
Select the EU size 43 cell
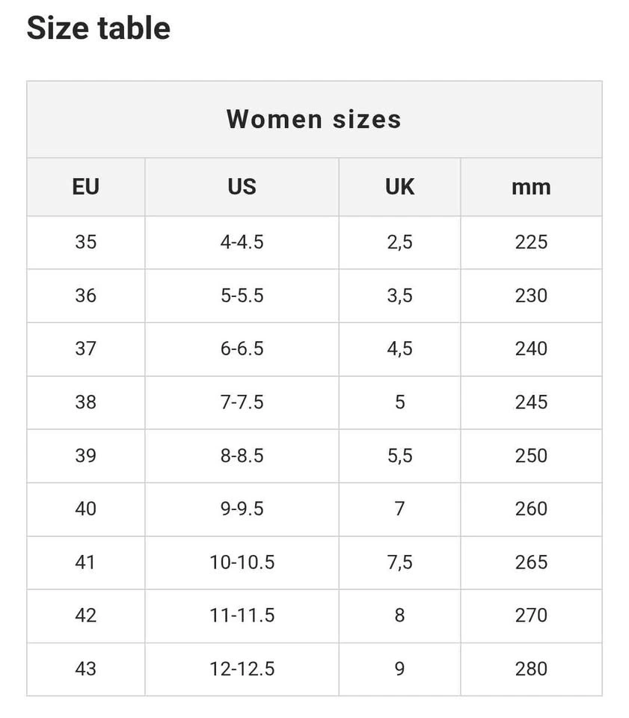tap(86, 669)
